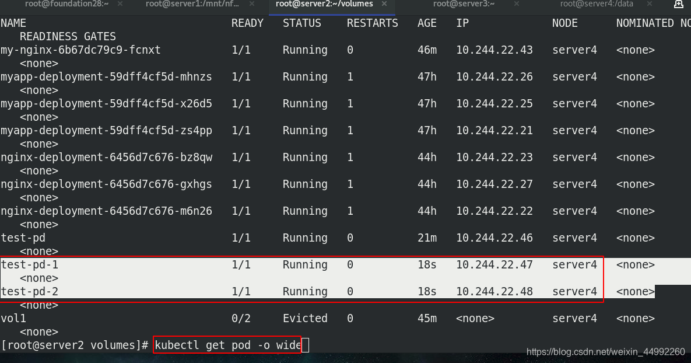
Task: Click IP address 10.244.22.25
Action: 494,104
